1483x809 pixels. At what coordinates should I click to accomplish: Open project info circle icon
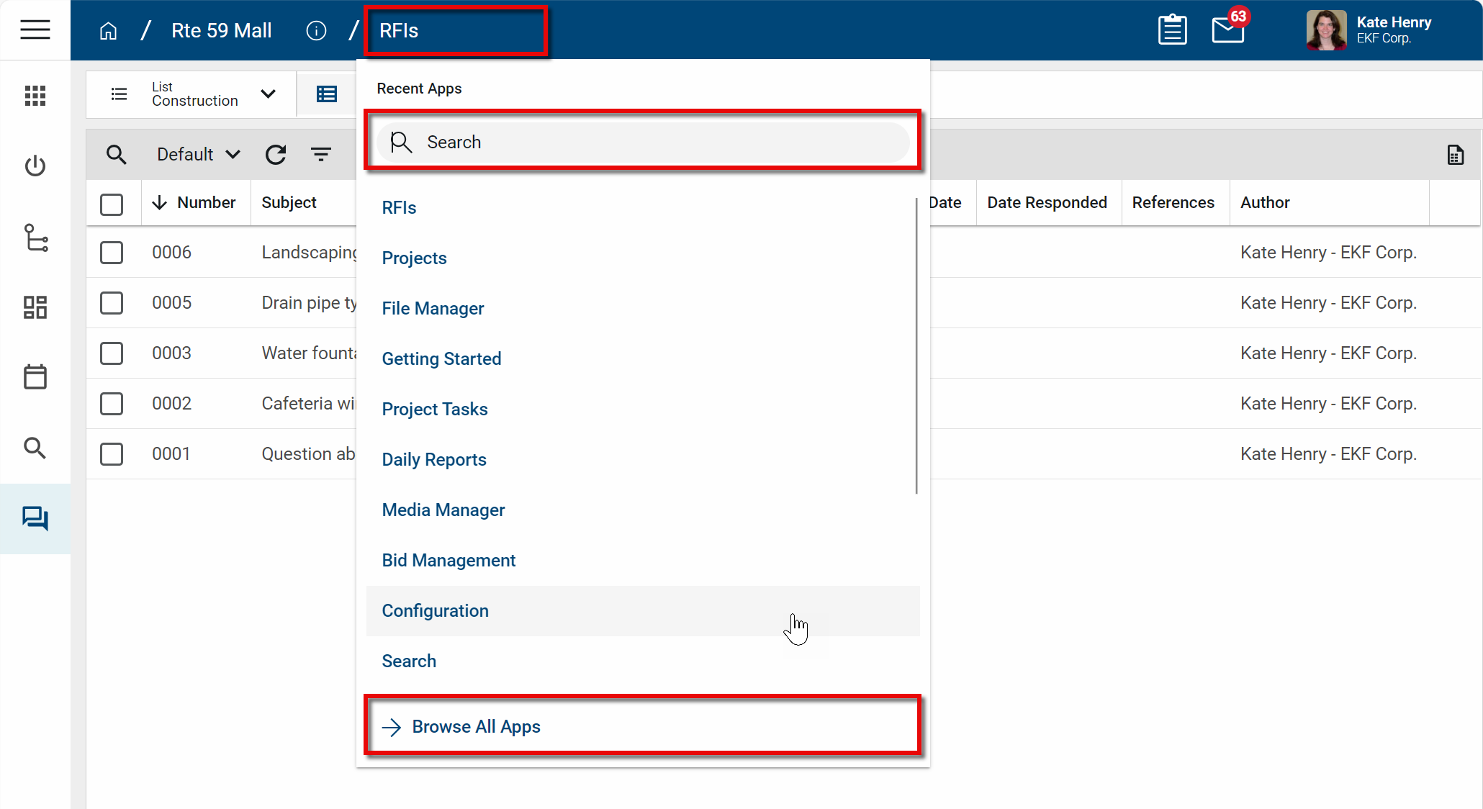pyautogui.click(x=316, y=31)
